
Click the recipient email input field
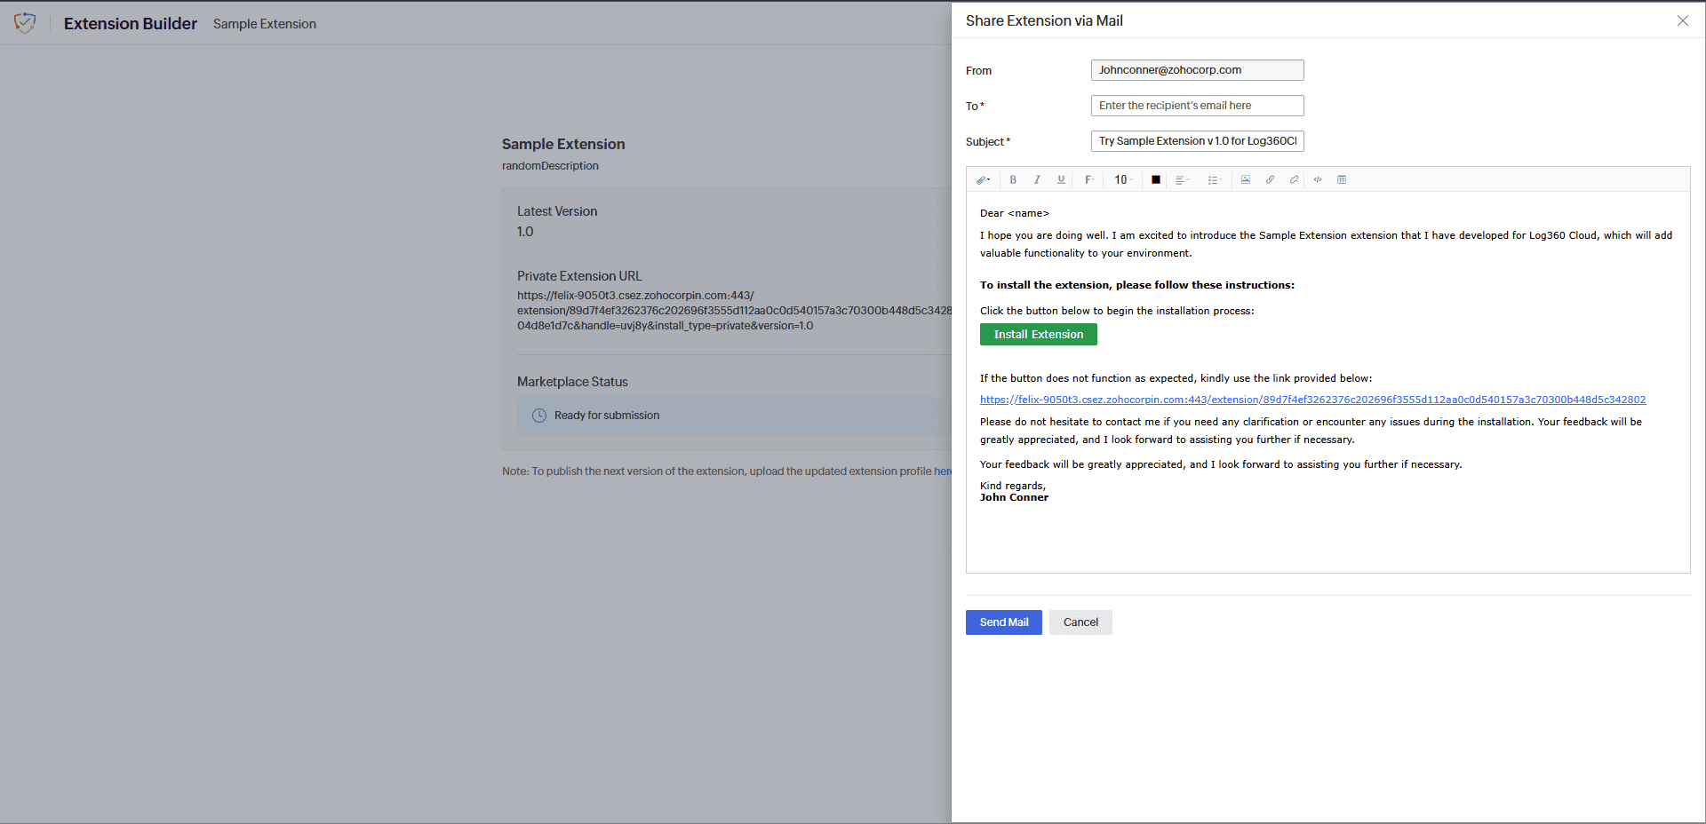[x=1197, y=106]
